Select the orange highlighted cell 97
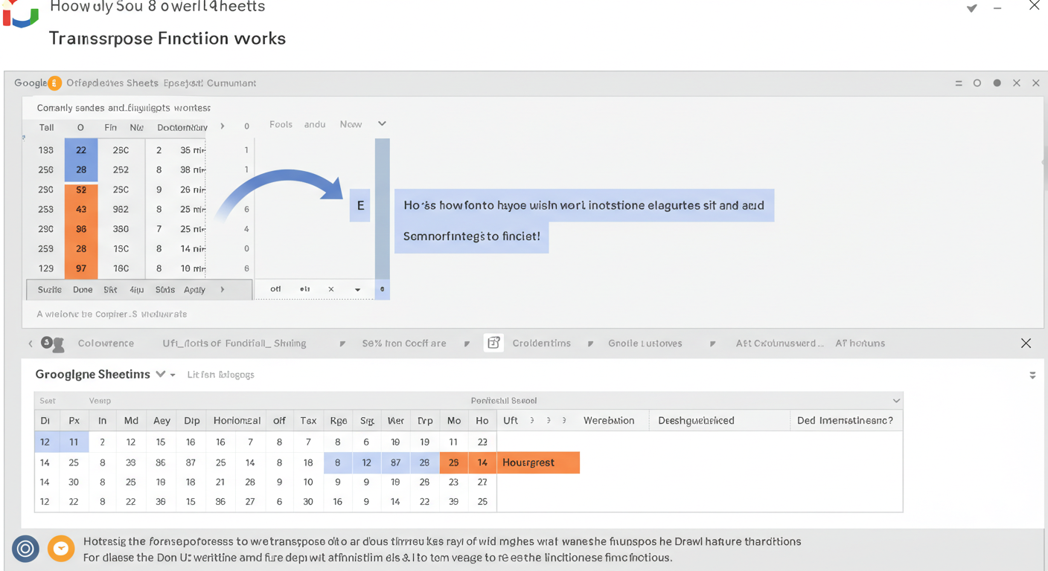The width and height of the screenshot is (1048, 571). pos(81,268)
